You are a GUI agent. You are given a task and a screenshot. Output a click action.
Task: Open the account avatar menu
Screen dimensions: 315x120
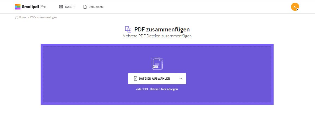[295, 7]
